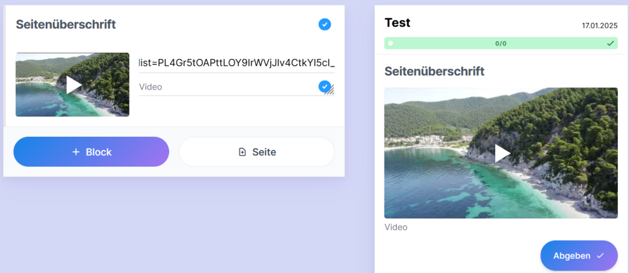Click the checkmark icon inside the Abgeben button
The width and height of the screenshot is (629, 273).
(600, 256)
